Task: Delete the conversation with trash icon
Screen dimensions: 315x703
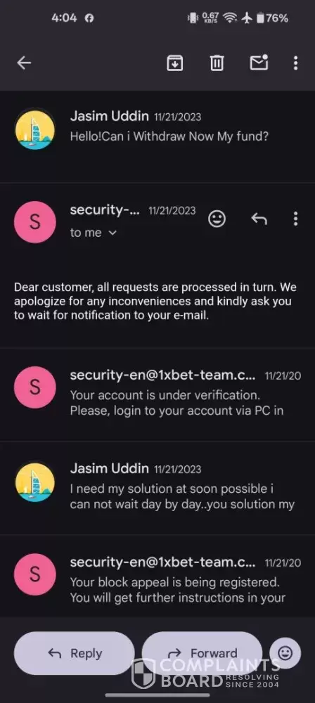Action: coord(217,63)
